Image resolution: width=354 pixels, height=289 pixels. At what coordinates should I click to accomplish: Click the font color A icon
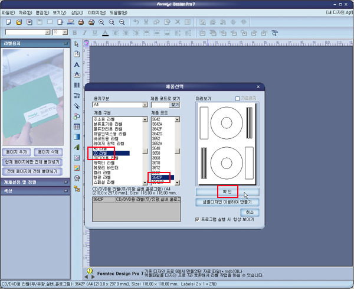tap(105, 33)
